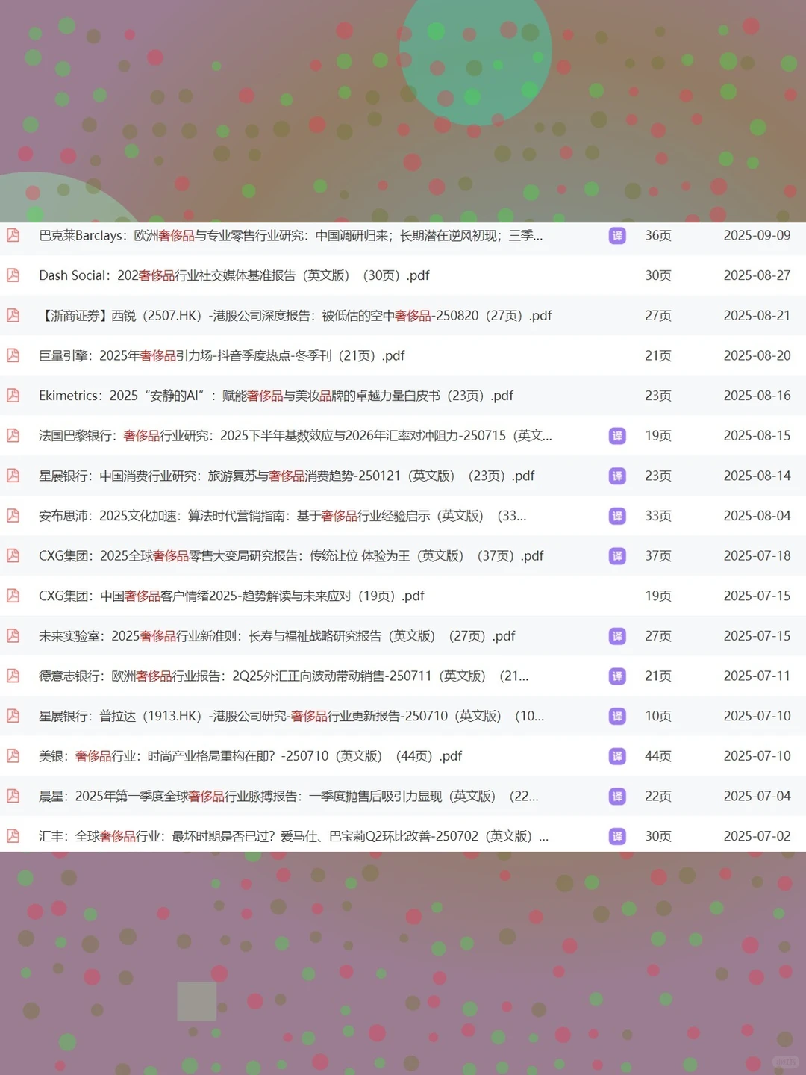Image resolution: width=806 pixels, height=1075 pixels.
Task: Click the PDF icon beside the 安布思沛 row
Action: (x=13, y=516)
